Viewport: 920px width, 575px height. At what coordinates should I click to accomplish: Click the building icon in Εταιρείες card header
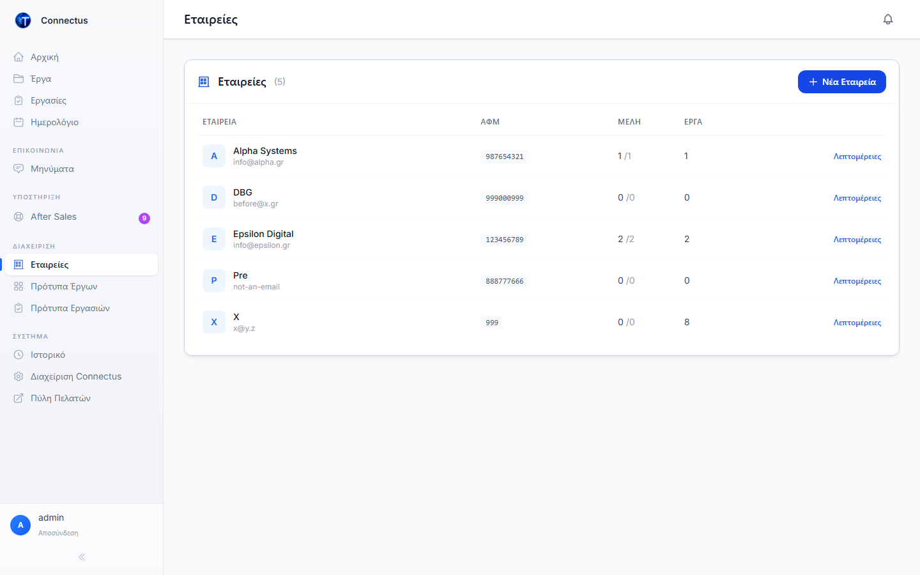(204, 82)
